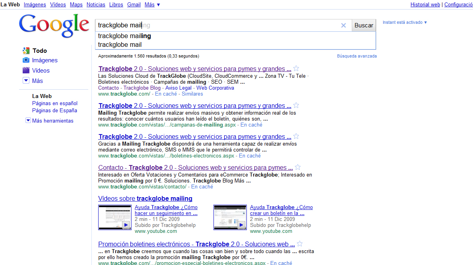Screen dimensions: 473x265
Task: Click the results count 'Aproximadamente 1.560 resultados' text
Action: (x=148, y=56)
